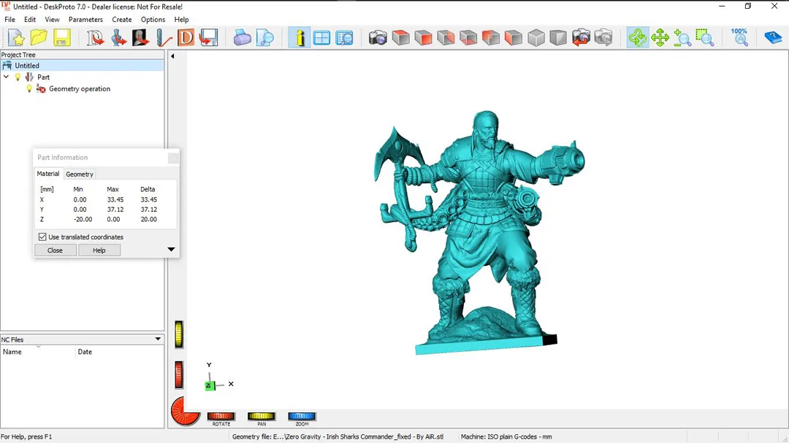The image size is (789, 443).
Task: Select the dark gray cube view icon
Action: tap(558, 38)
